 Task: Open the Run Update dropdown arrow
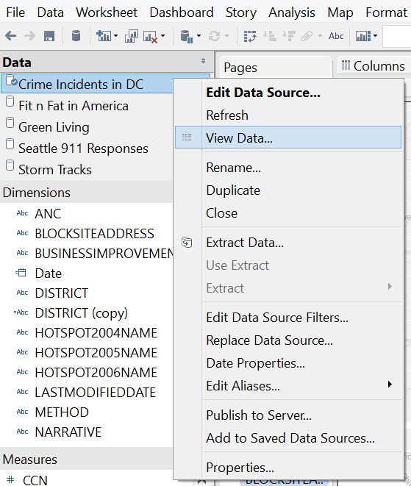point(226,36)
